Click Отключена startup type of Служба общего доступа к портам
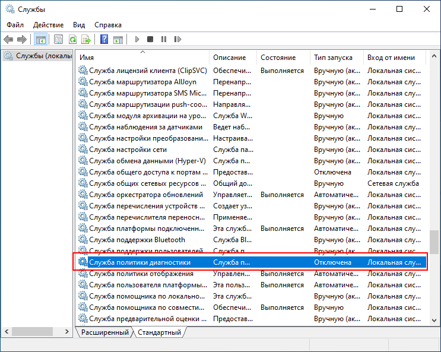This screenshot has width=441, height=352. click(332, 172)
